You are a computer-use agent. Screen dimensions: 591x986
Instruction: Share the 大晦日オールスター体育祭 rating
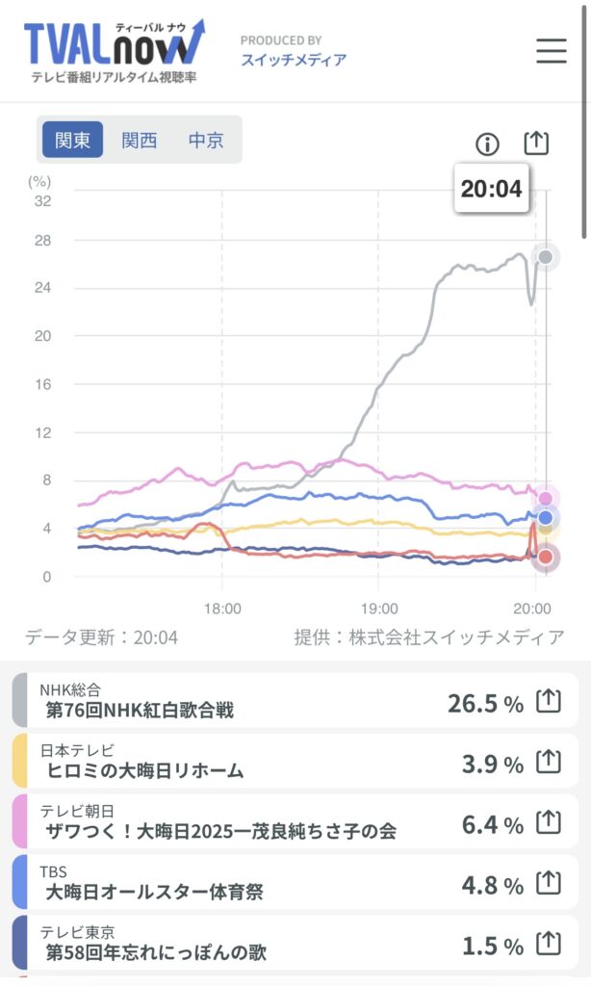[x=549, y=883]
